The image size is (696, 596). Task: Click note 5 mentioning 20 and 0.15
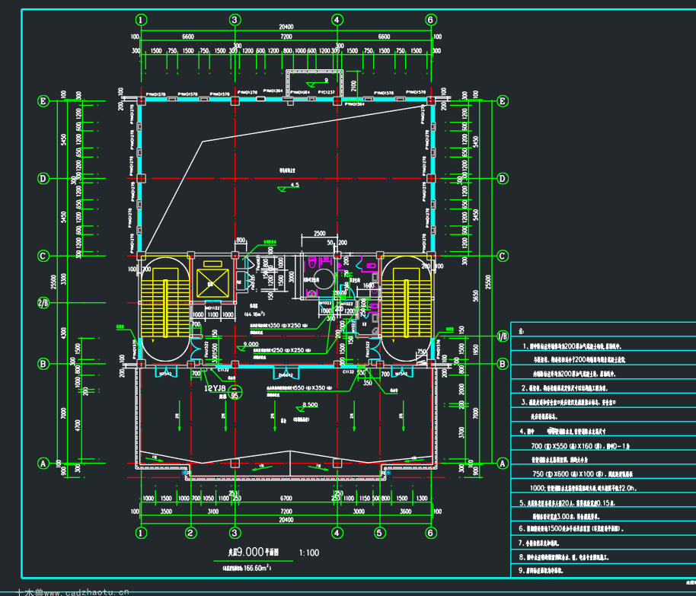[567, 503]
